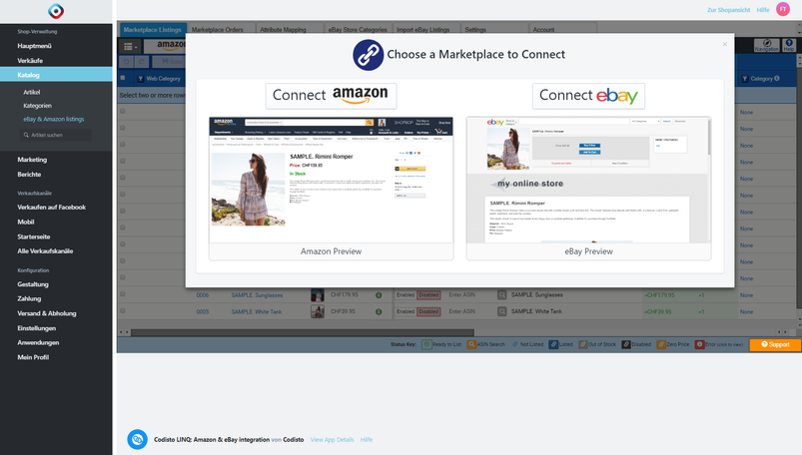Click the orange Support button
Image resolution: width=802 pixels, height=455 pixels.
(775, 344)
